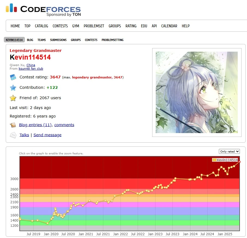
Task: Open the CALENDAR menu item
Action: pos(169,26)
